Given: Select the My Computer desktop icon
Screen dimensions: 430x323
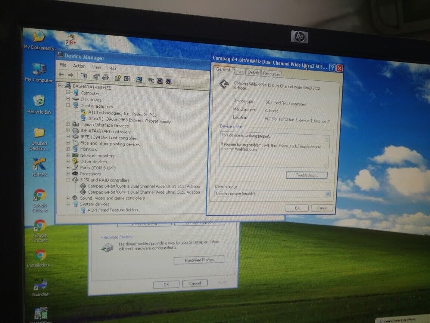Looking at the screenshot, I should tap(39, 73).
